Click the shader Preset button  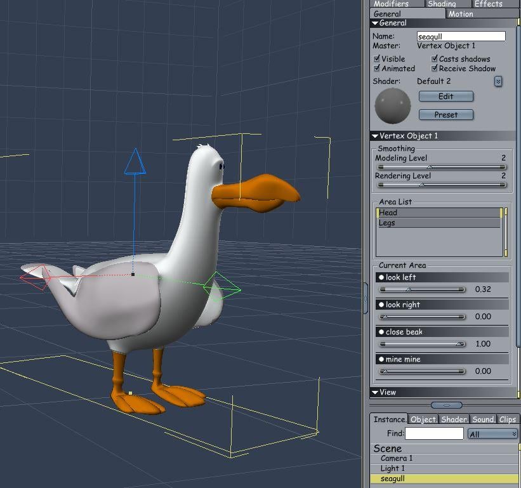446,115
